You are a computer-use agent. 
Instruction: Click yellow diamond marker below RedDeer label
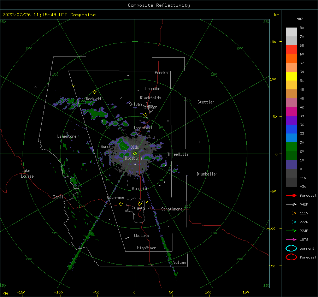pyautogui.click(x=145, y=115)
